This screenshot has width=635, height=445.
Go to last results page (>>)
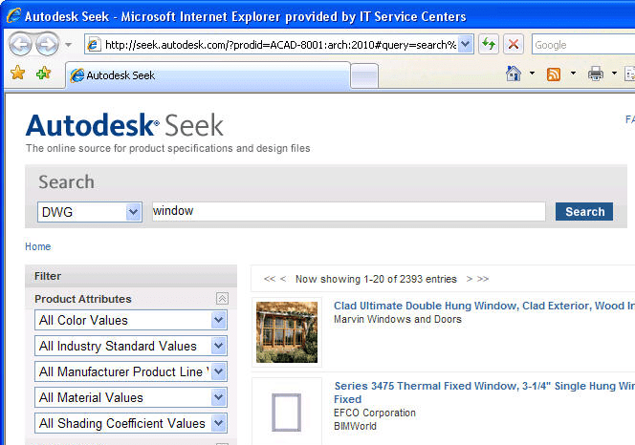pos(483,279)
